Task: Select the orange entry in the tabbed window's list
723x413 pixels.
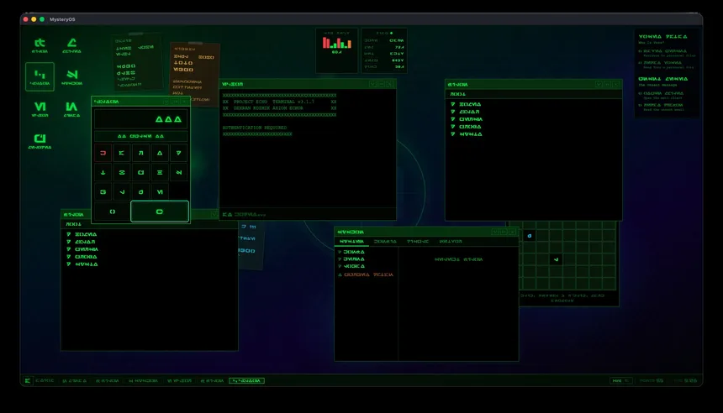Action: click(366, 274)
